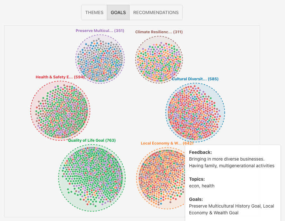Click the tooltip's Feedback heading
Viewport: 285px width, 221px height.
(201, 153)
